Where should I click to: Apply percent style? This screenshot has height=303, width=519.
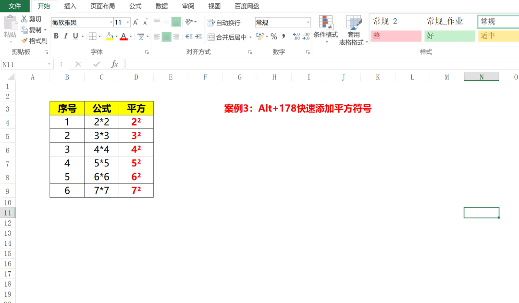(x=274, y=37)
